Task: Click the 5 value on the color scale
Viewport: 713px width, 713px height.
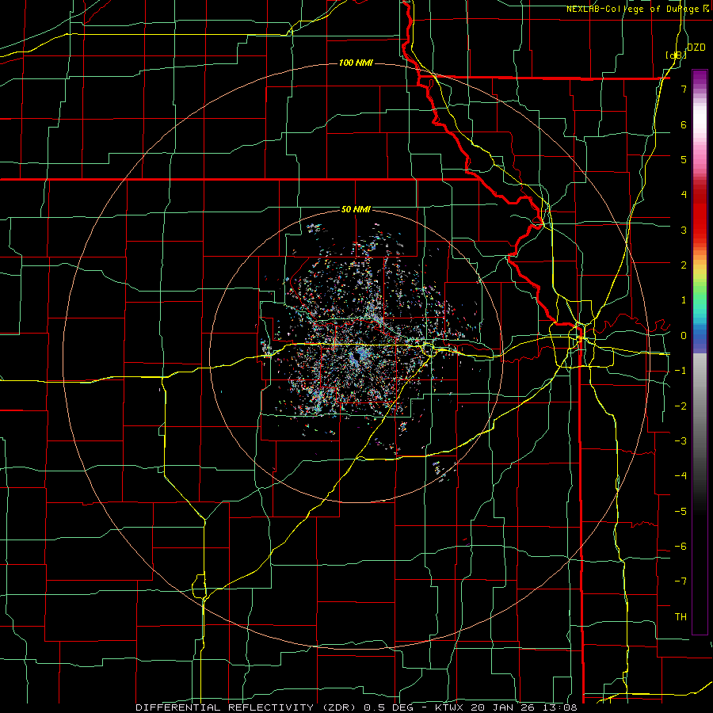Action: [684, 159]
